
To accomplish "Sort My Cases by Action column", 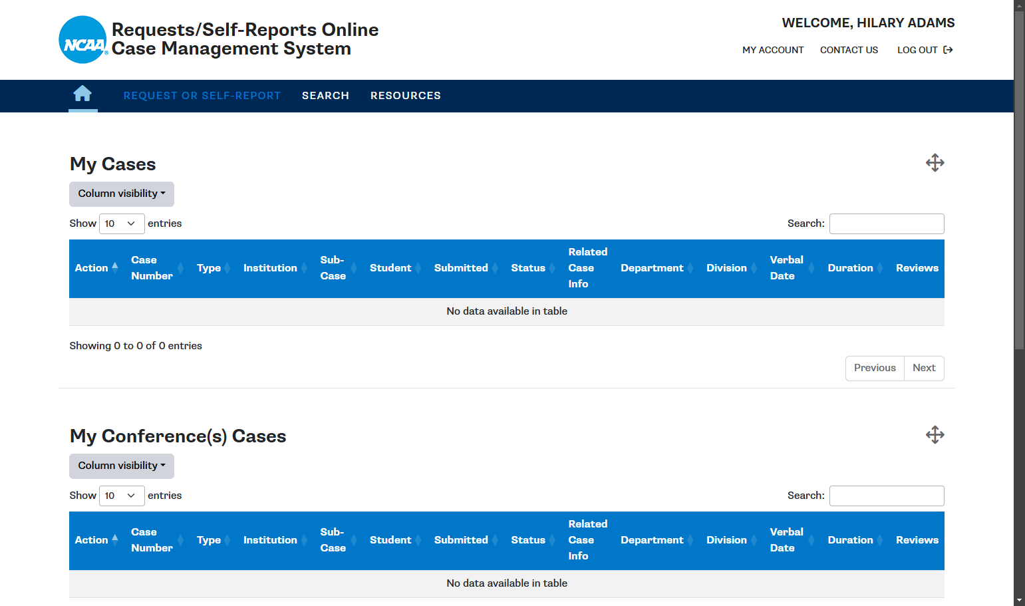I will click(x=97, y=268).
